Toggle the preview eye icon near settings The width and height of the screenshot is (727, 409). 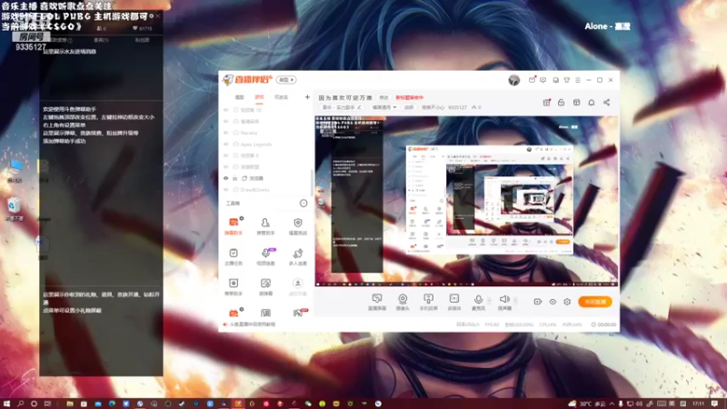coord(553,302)
